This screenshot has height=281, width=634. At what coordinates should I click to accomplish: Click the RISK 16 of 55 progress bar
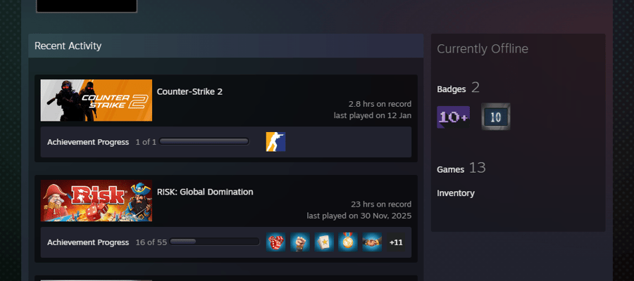(214, 242)
